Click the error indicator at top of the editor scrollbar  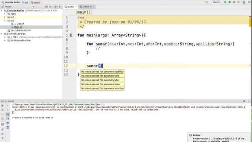coord(250,17)
